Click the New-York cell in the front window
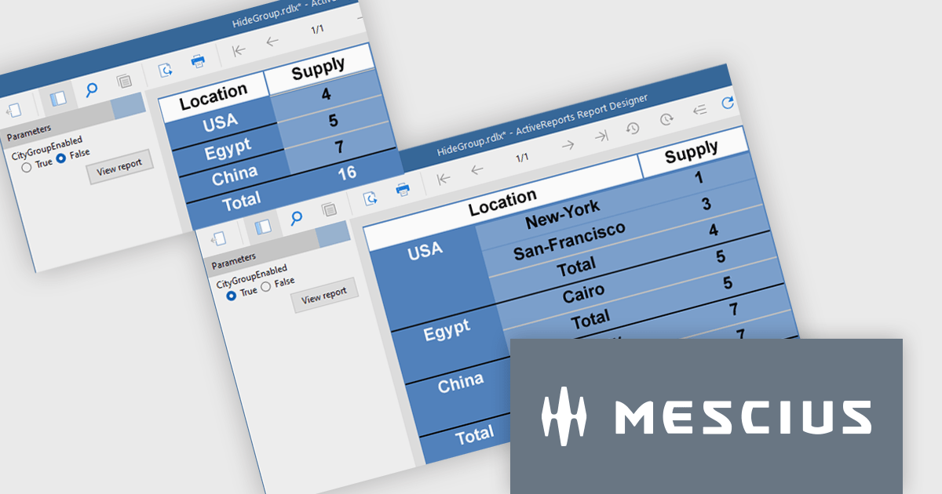The image size is (942, 494). pyautogui.click(x=562, y=216)
